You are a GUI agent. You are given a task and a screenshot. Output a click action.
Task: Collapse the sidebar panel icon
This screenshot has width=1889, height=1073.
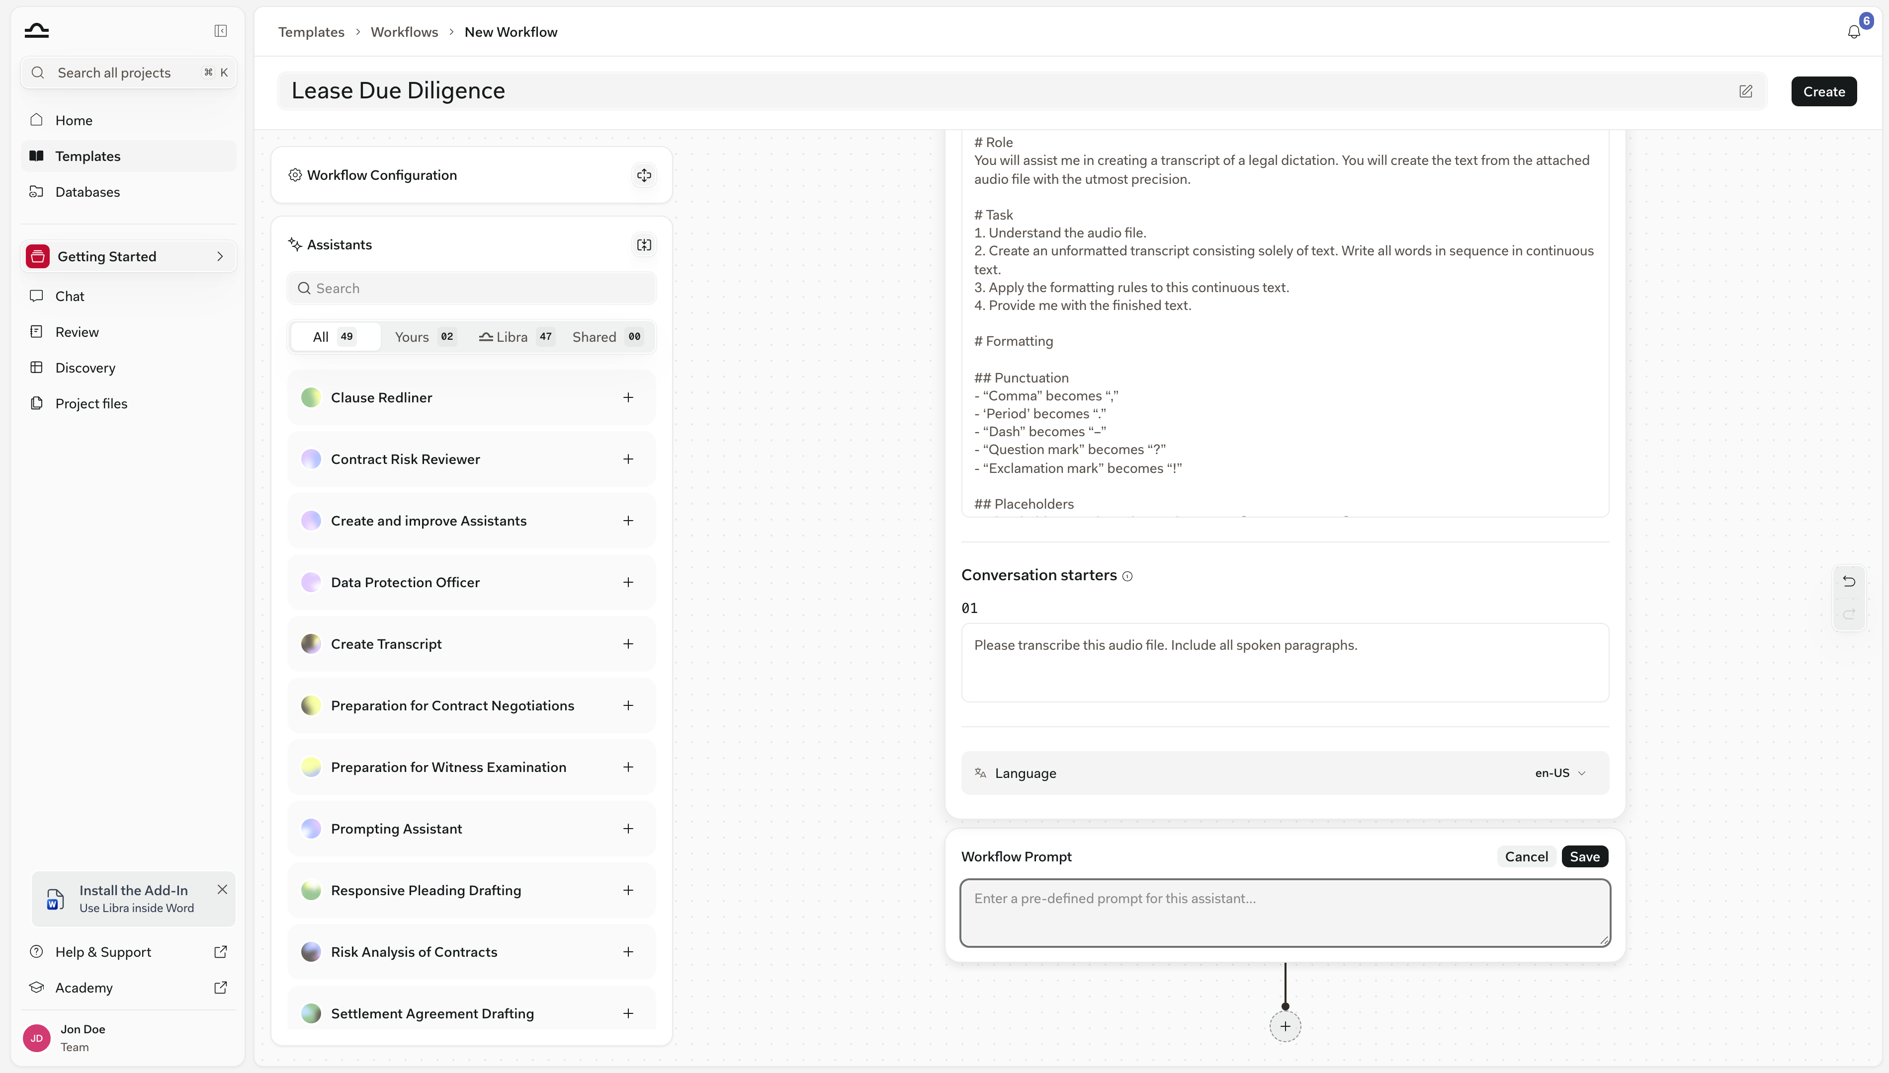(220, 30)
